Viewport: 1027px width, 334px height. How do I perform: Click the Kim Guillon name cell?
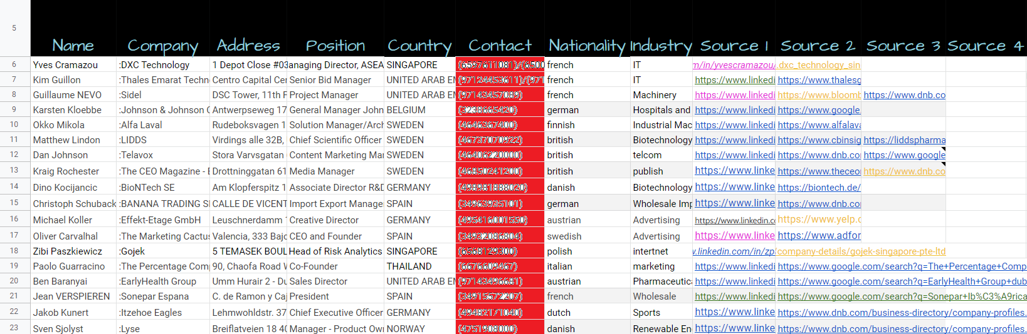[x=73, y=79]
